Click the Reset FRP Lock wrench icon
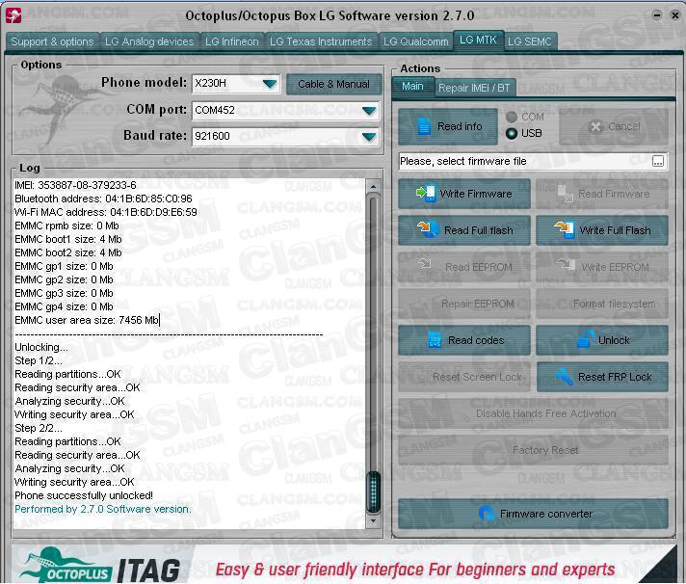The image size is (686, 584). tap(564, 377)
